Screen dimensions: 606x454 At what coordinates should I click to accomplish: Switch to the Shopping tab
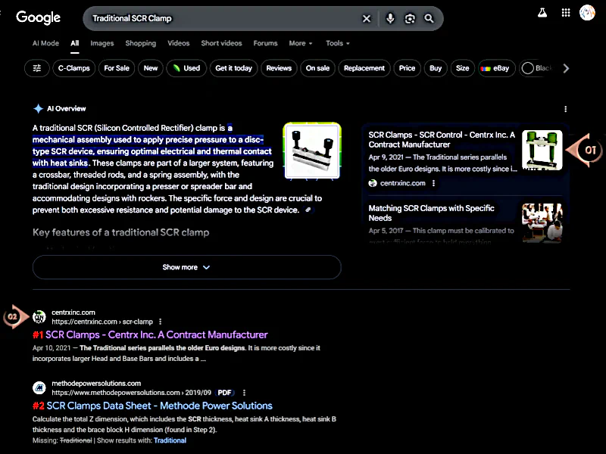click(x=140, y=43)
